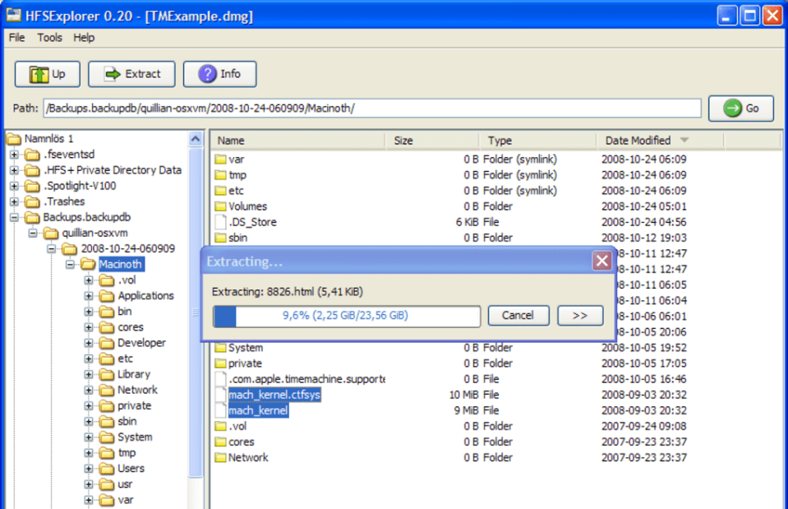This screenshot has height=509, width=788.
Task: Expand the .HFS+ Private Directory Data node
Action: pos(14,170)
